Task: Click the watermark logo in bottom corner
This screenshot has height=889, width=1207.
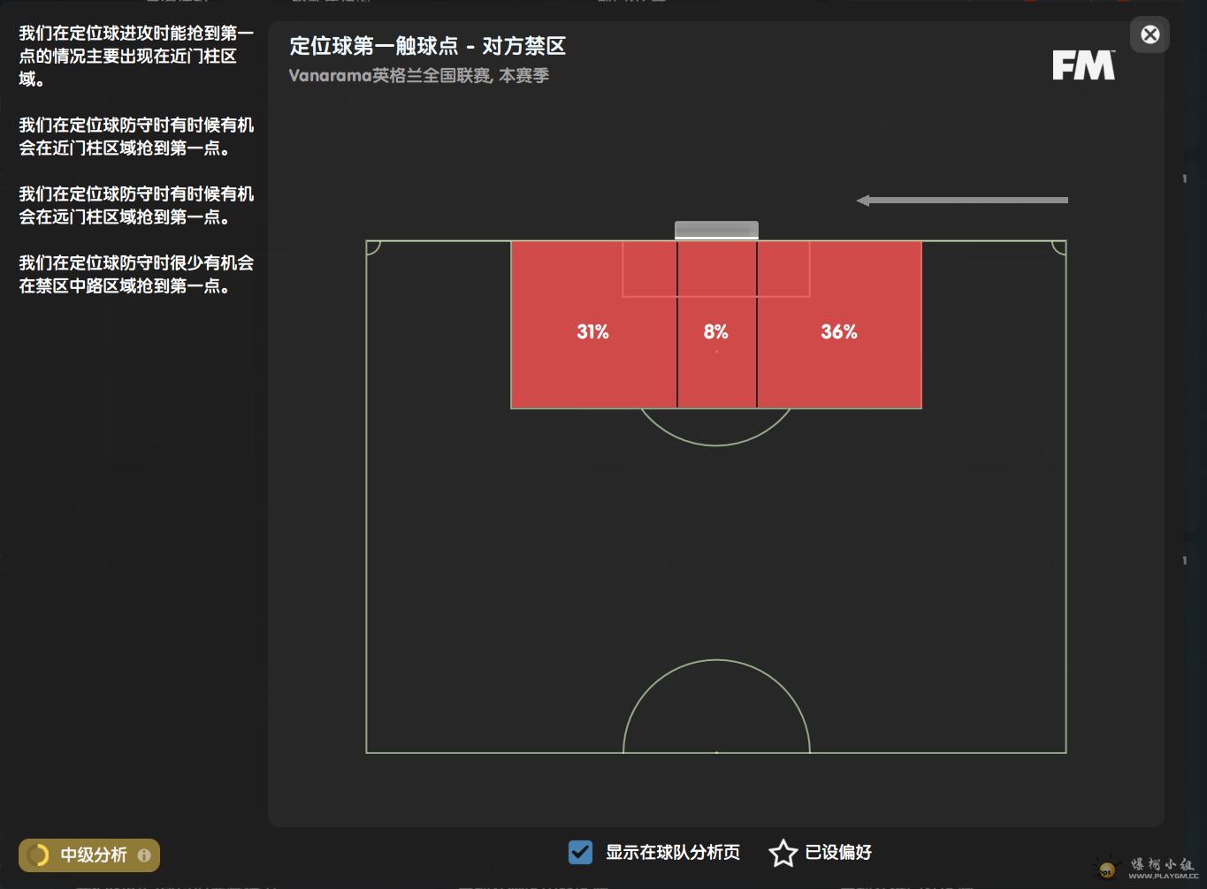Action: click(x=1150, y=868)
